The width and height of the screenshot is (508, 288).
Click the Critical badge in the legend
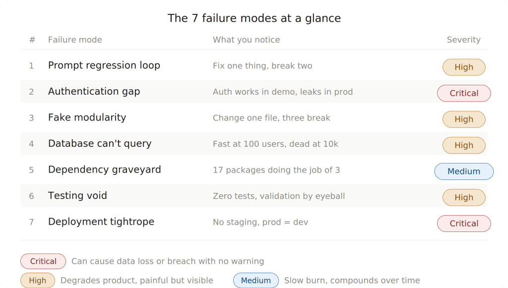(x=43, y=261)
